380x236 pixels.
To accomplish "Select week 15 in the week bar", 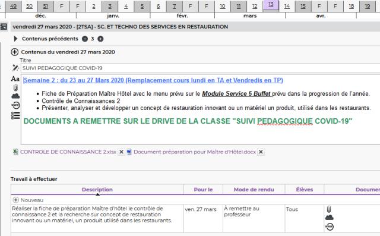I will pyautogui.click(x=303, y=6).
